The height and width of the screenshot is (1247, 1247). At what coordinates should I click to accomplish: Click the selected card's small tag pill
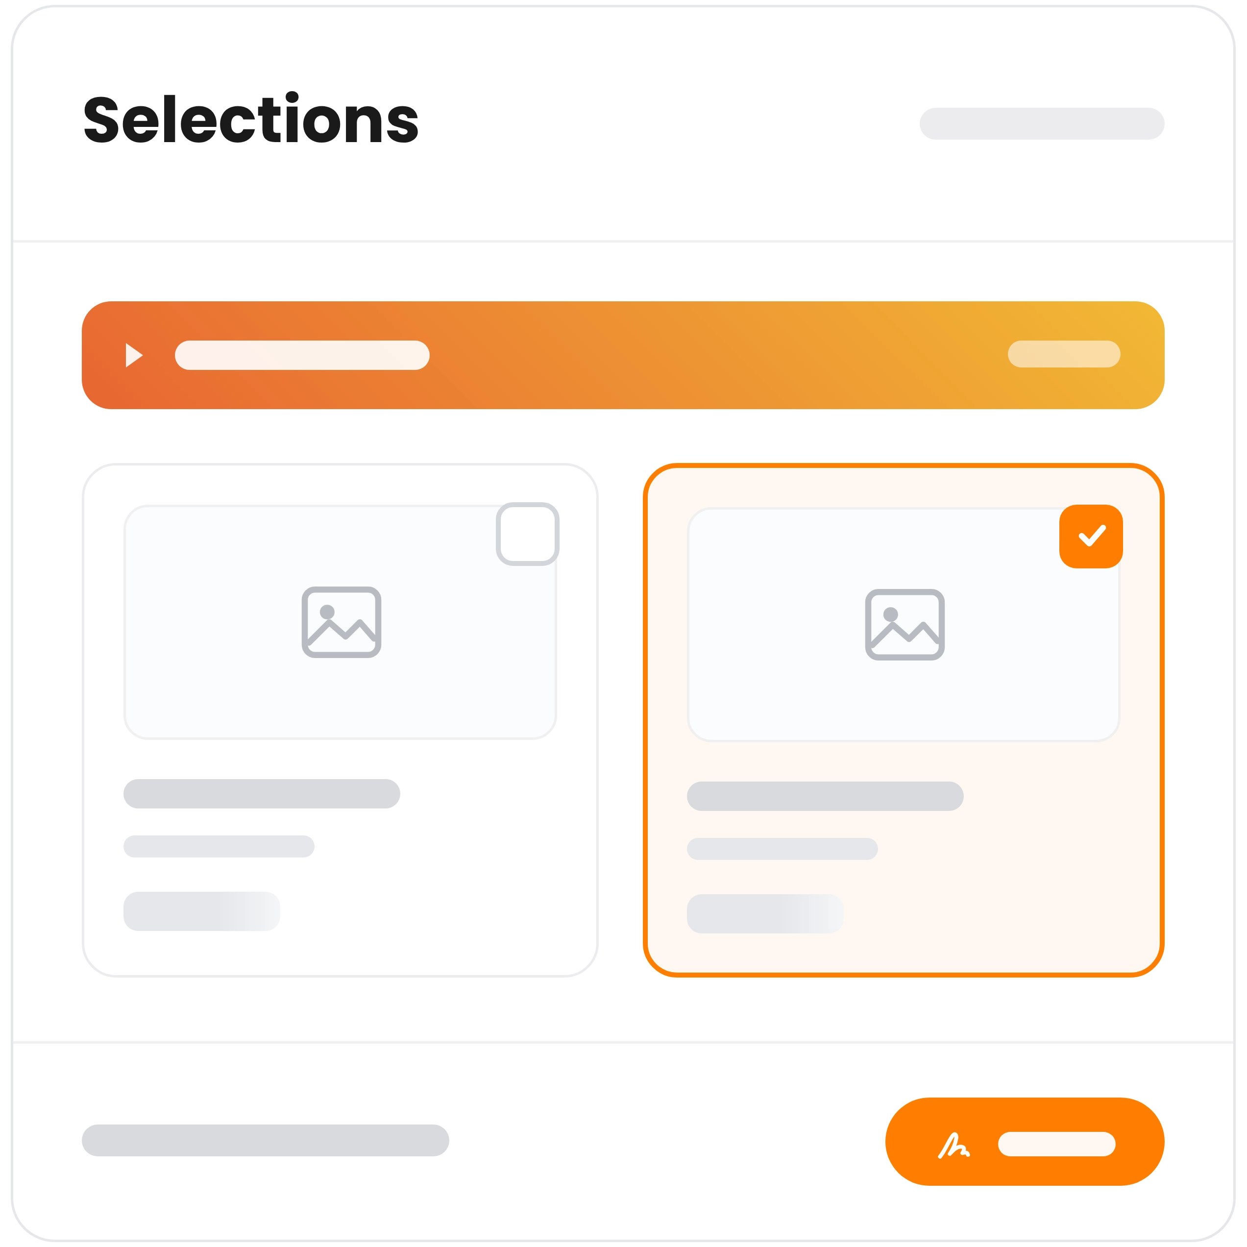point(765,914)
